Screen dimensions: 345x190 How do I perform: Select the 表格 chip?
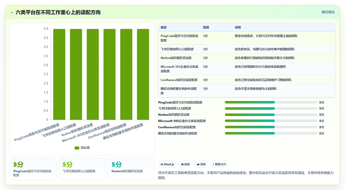pyautogui.click(x=185, y=164)
